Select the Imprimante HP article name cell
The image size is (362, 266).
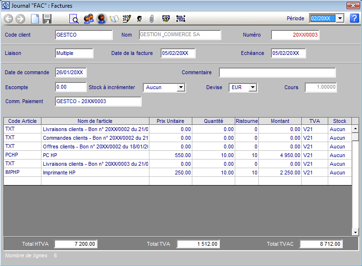point(94,173)
